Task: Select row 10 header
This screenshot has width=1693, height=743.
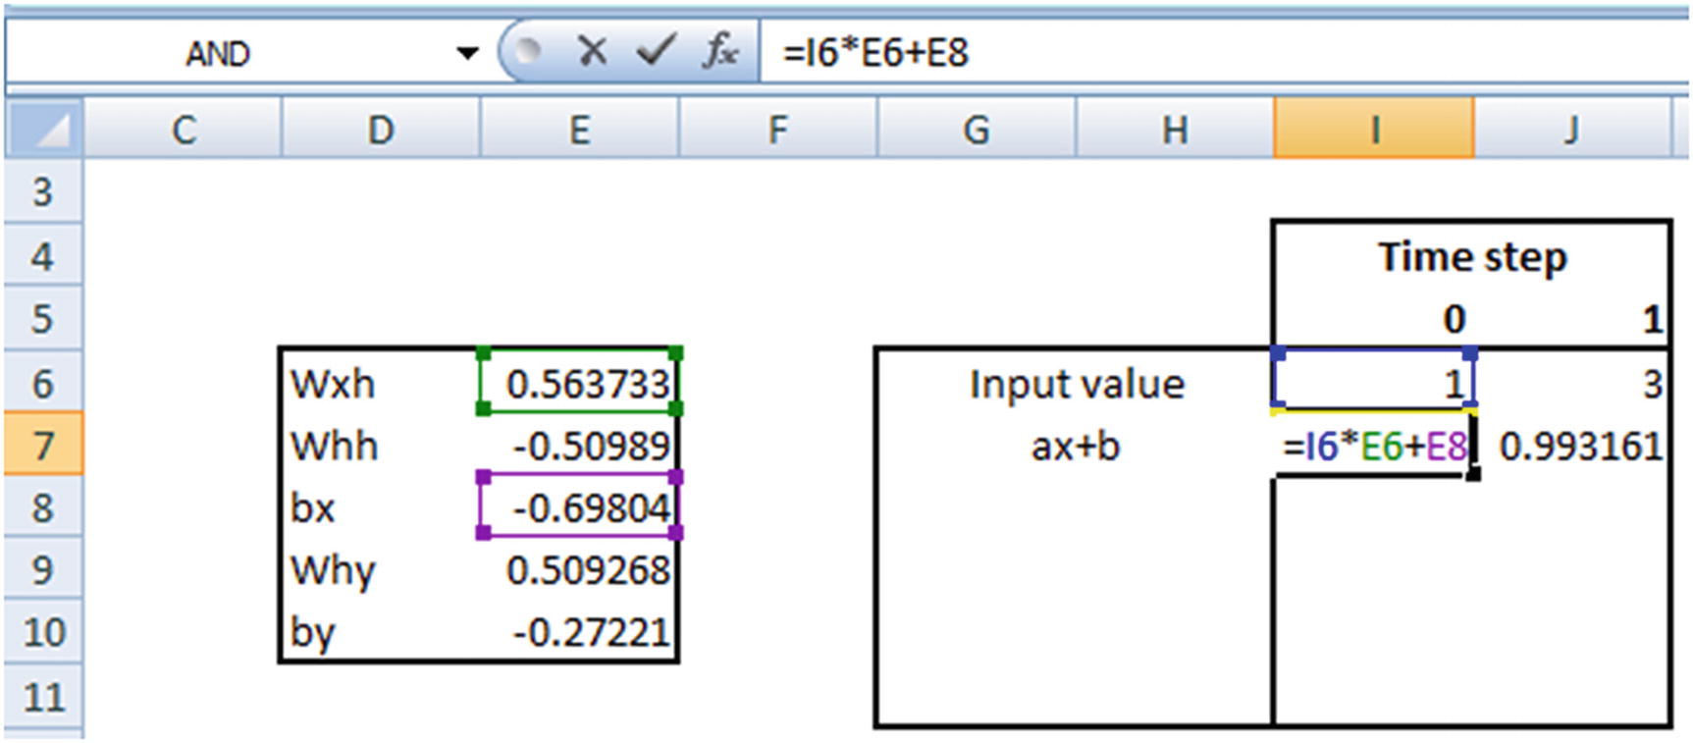Action: [x=43, y=631]
